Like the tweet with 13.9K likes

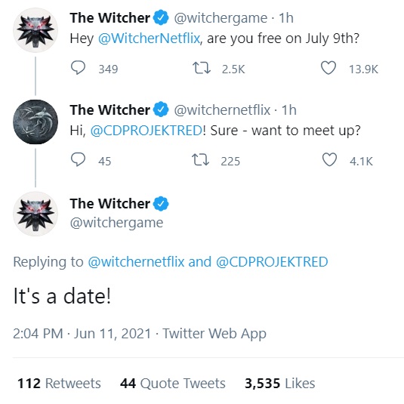(328, 68)
